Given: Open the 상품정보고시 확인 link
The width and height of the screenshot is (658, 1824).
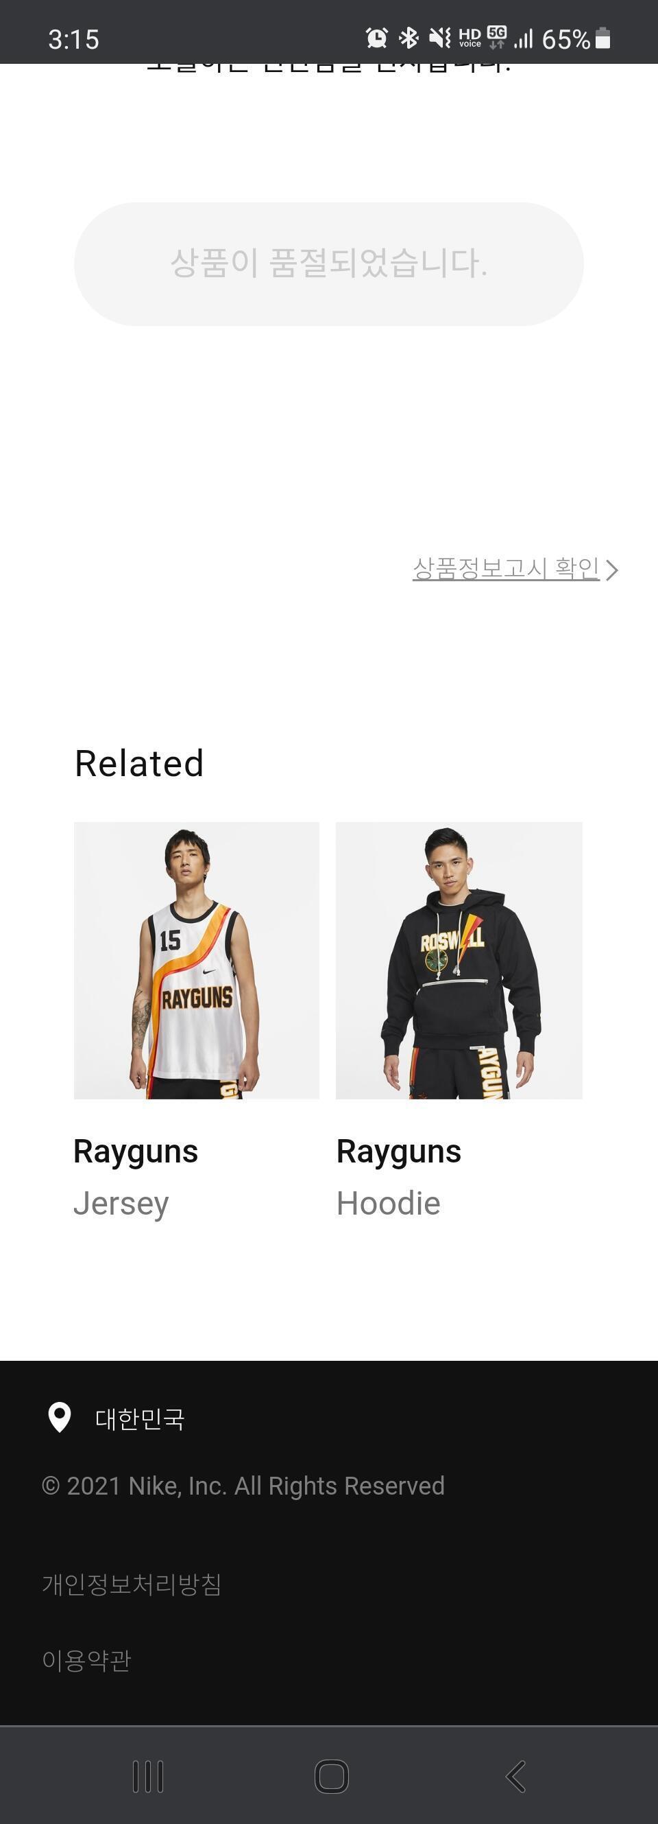Looking at the screenshot, I should [506, 569].
